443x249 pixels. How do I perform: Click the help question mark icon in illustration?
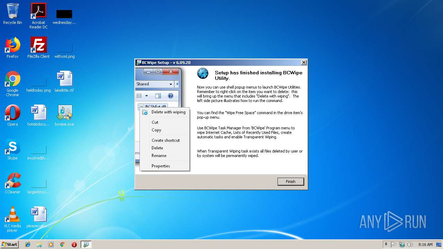pyautogui.click(x=170, y=96)
